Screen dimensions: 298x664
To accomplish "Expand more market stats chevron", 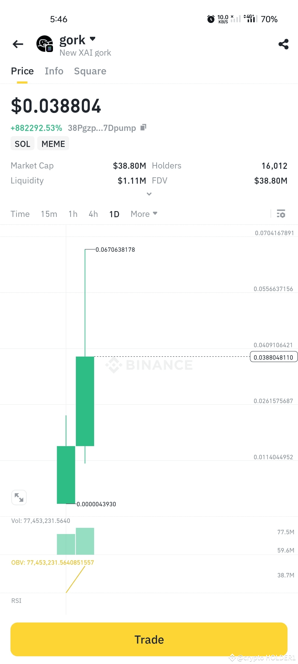I will [149, 194].
